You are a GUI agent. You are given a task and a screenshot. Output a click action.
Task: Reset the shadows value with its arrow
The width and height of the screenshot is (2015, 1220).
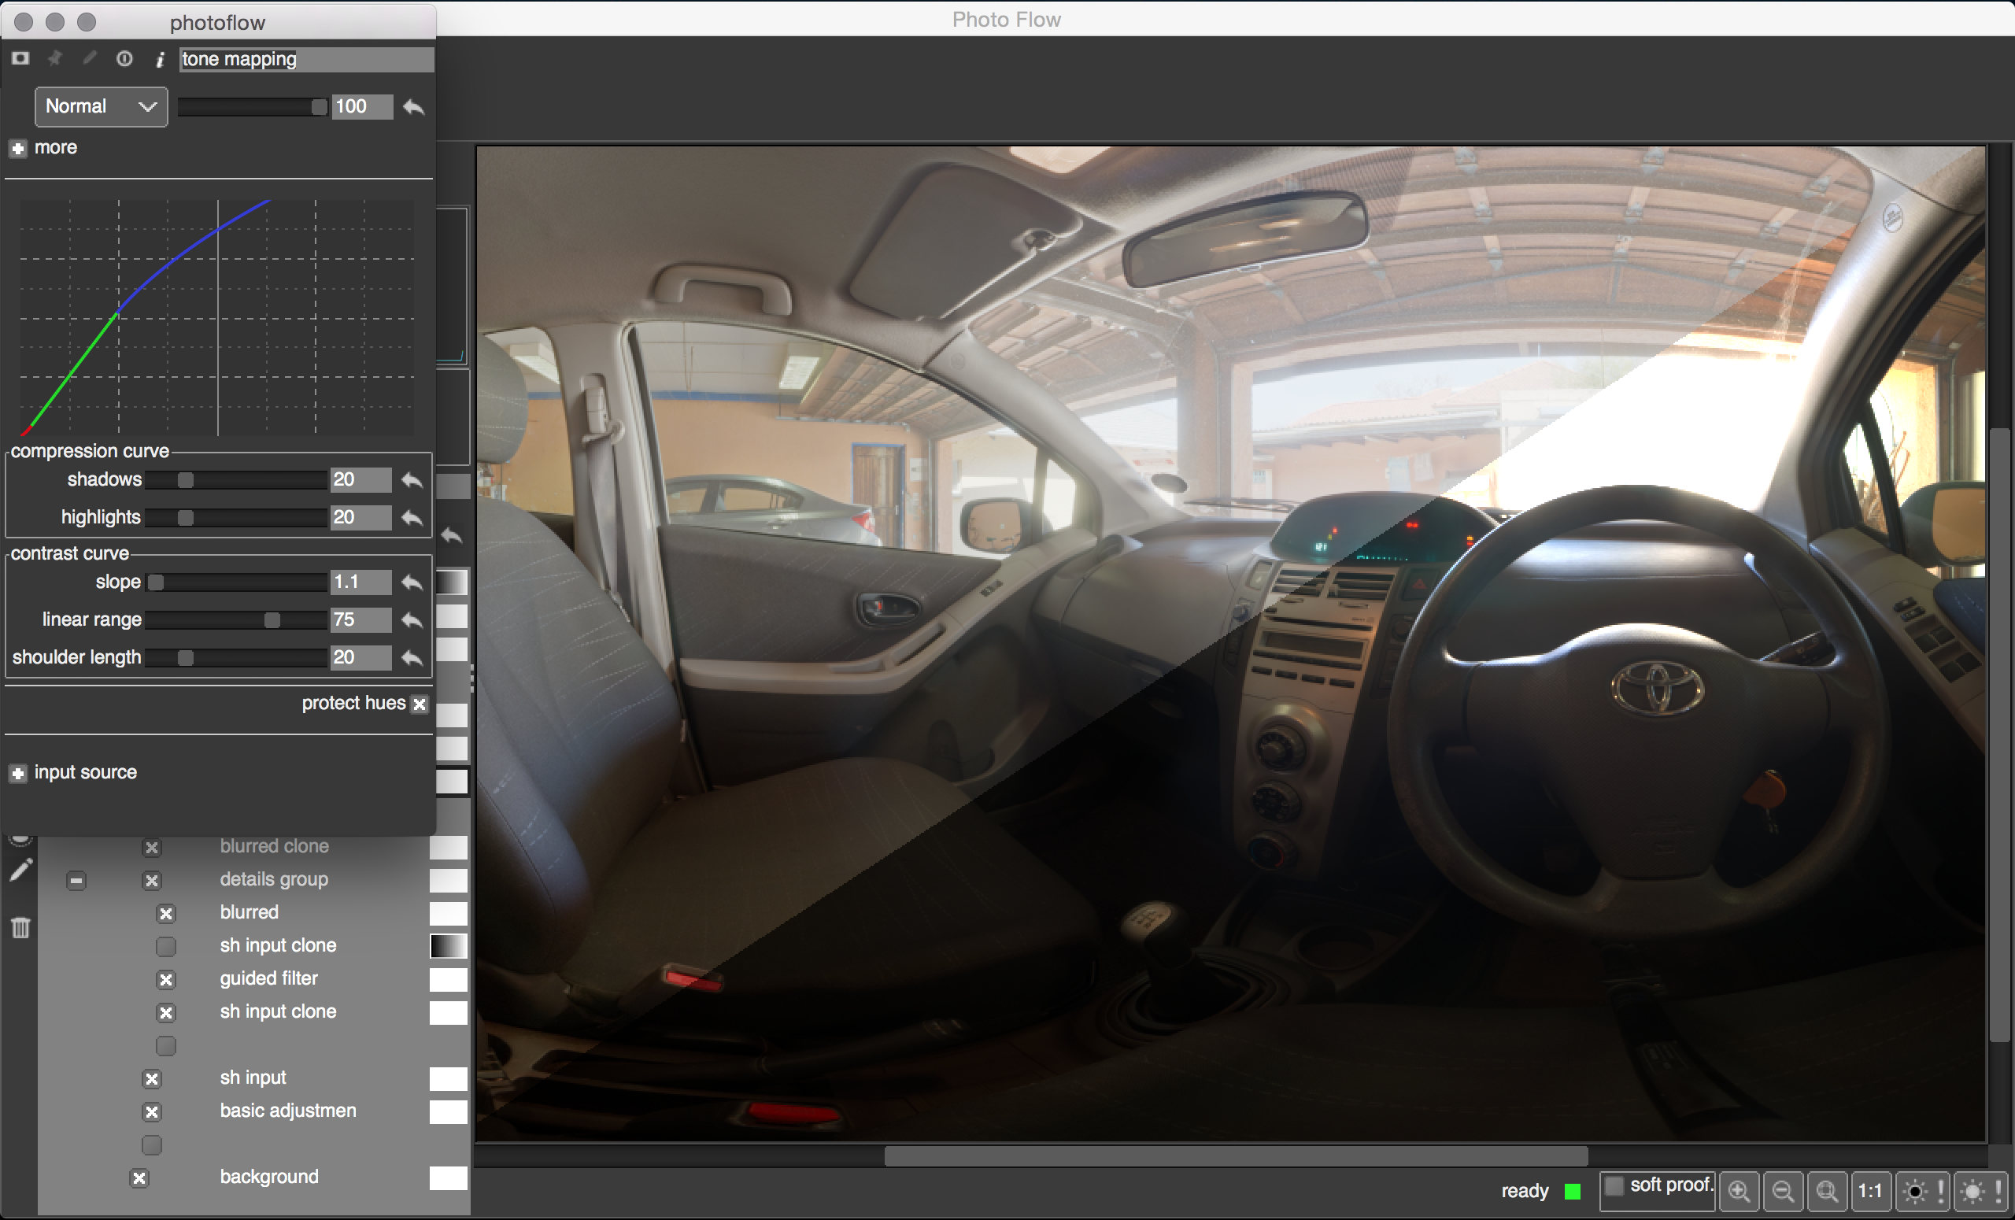412,480
